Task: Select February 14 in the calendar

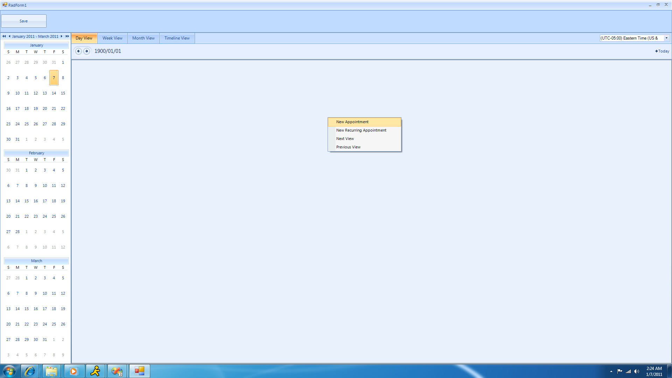Action: [x=17, y=201]
